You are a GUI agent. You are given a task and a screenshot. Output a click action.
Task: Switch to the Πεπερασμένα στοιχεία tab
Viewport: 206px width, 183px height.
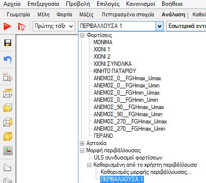click(x=128, y=14)
